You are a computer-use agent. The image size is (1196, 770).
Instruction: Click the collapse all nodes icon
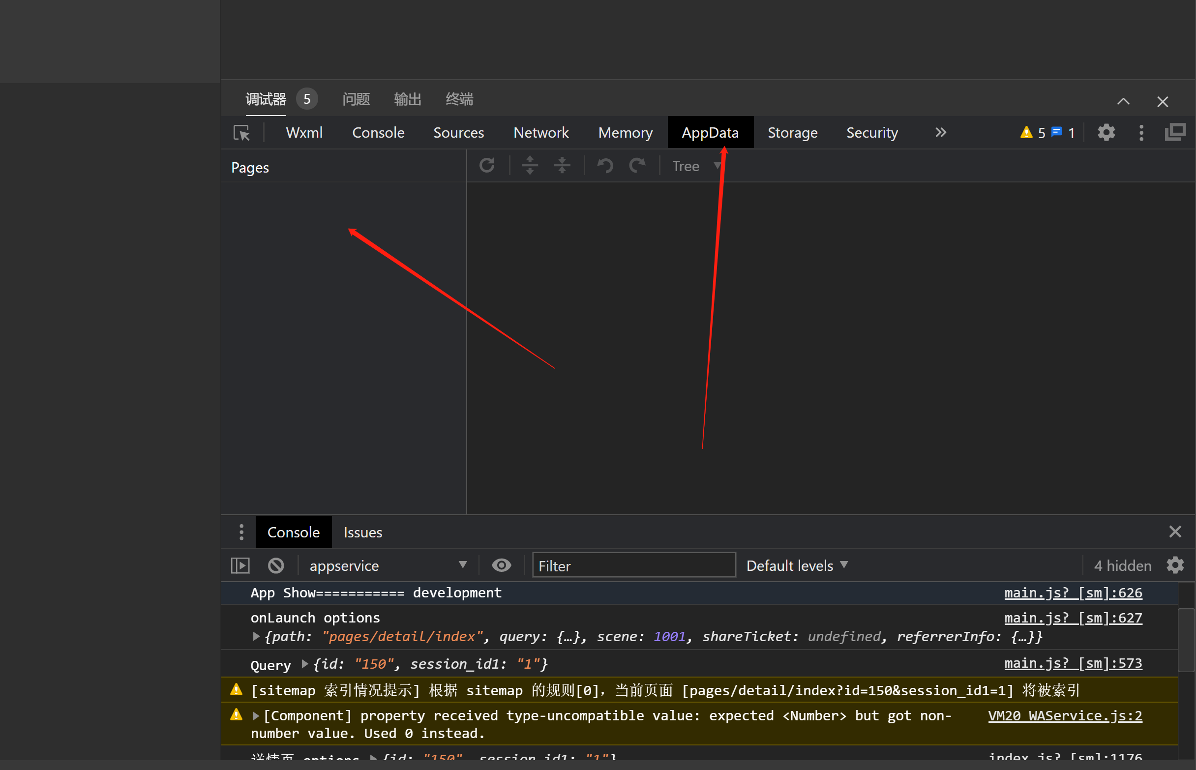562,166
